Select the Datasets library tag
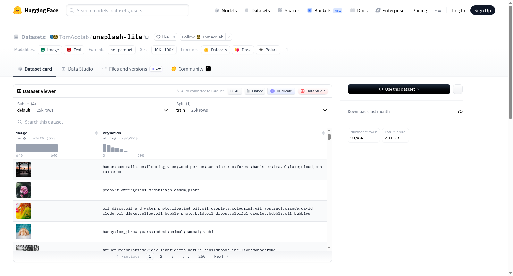The image size is (513, 276). [x=215, y=50]
